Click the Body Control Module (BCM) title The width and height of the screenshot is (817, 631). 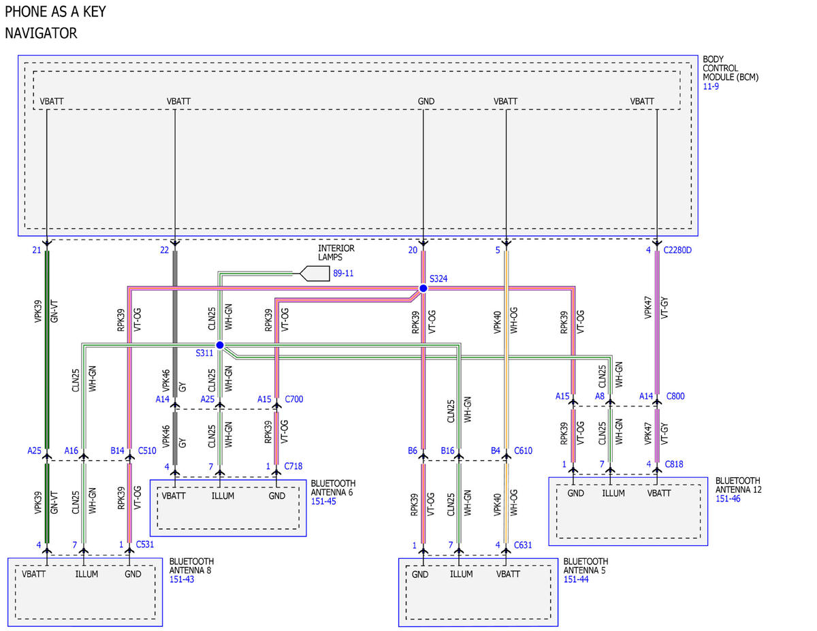coord(731,69)
